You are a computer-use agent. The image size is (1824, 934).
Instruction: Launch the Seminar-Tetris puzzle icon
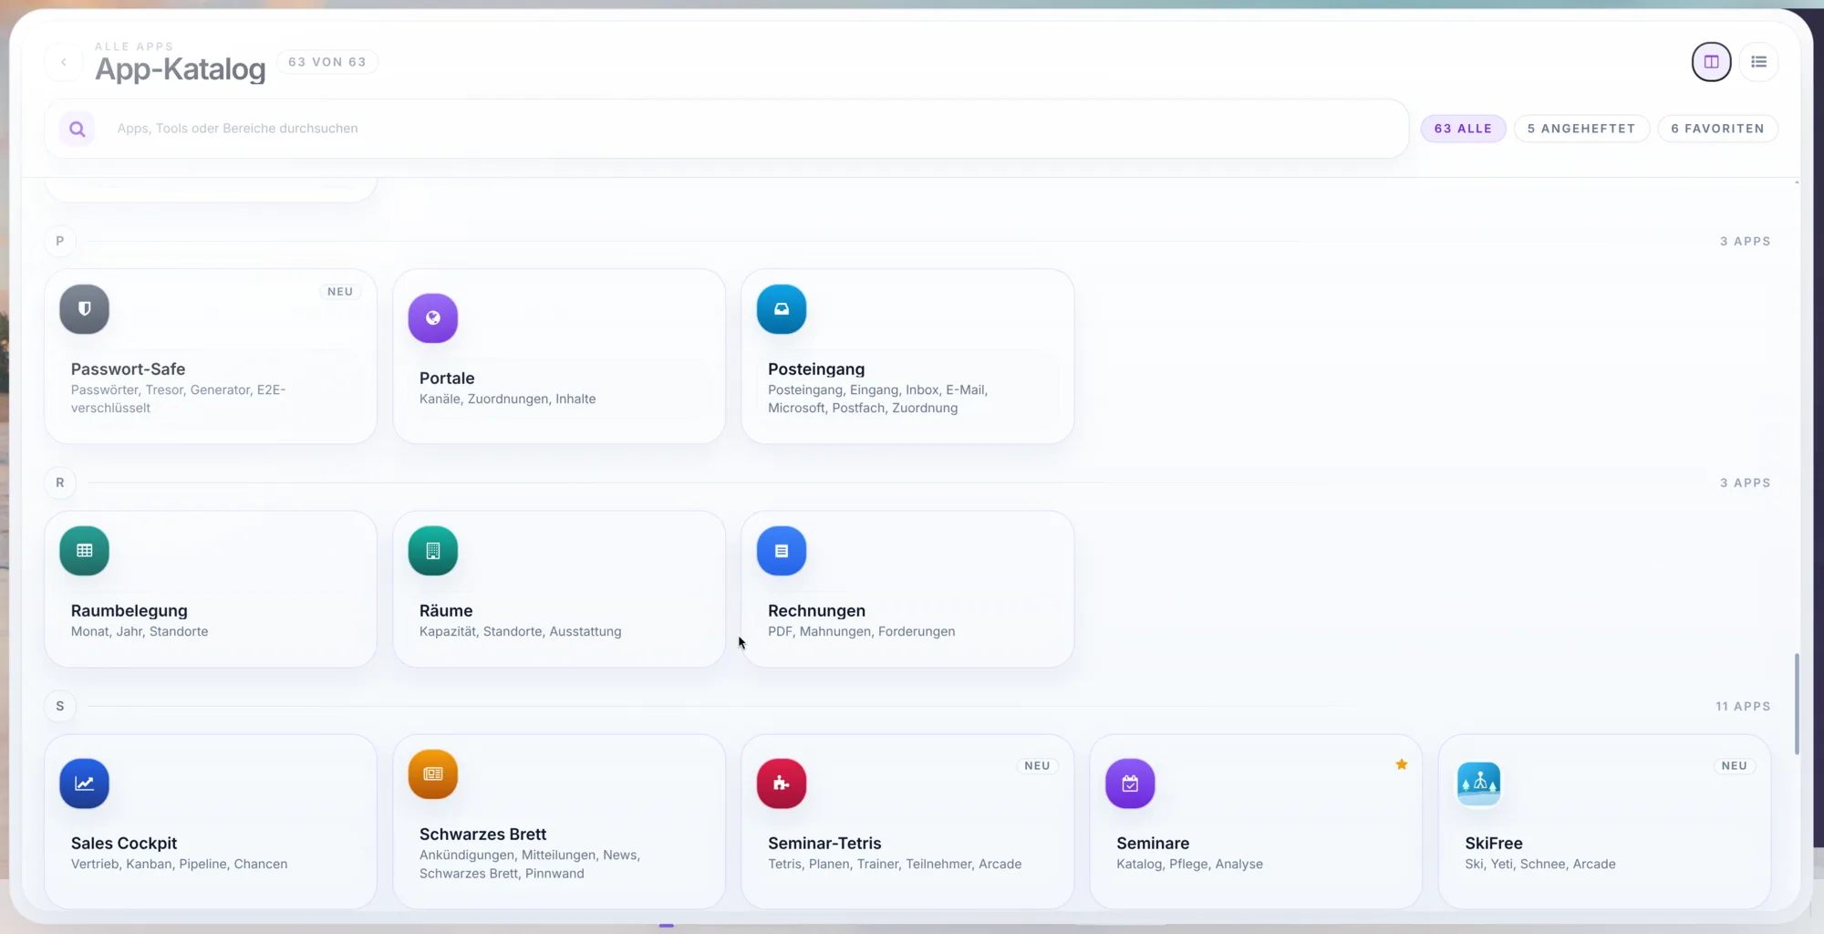tap(782, 784)
